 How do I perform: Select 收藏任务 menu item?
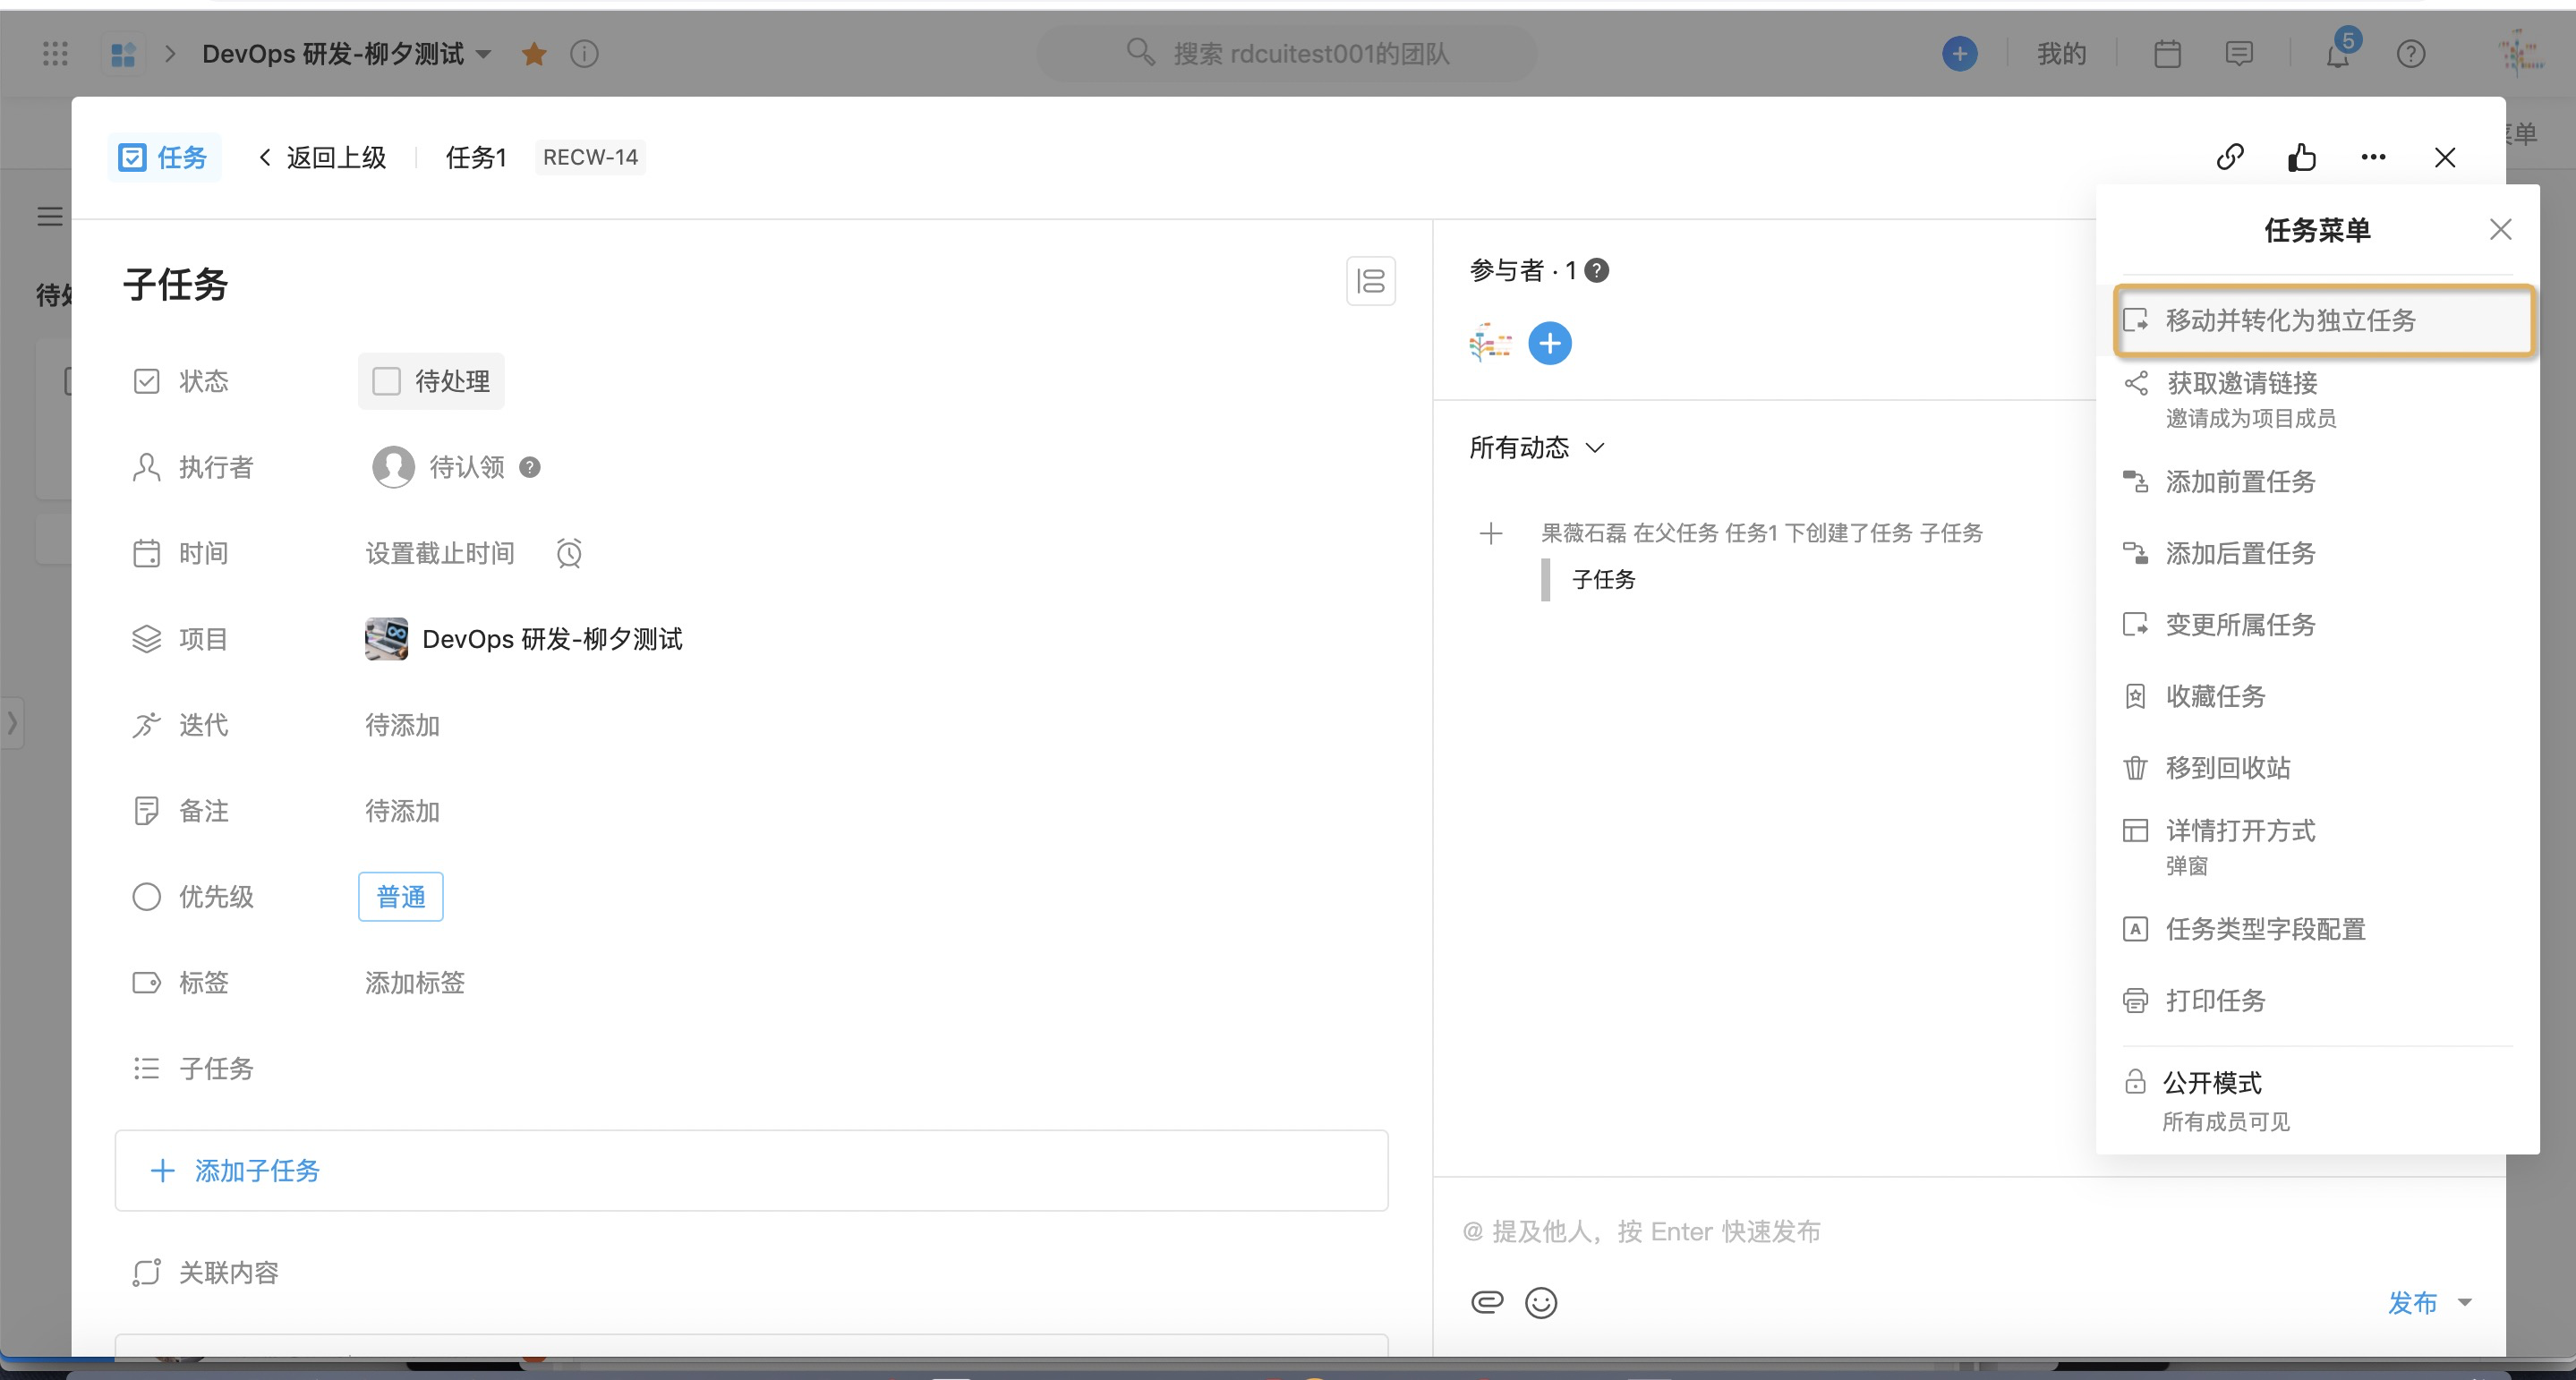2317,696
